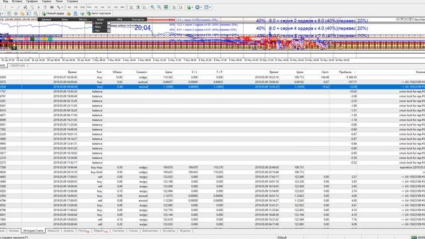Viewport: 425px width, 239px height.
Task: Zoom in on the chart
Action: click(x=153, y=7)
